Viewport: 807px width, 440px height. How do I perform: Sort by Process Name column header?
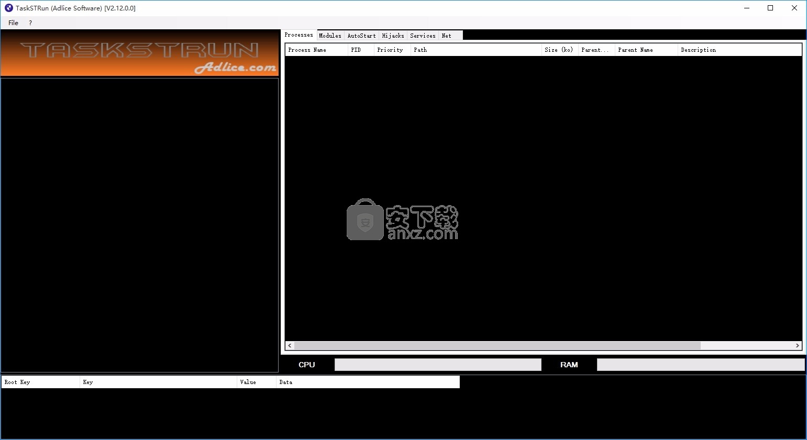[316, 50]
